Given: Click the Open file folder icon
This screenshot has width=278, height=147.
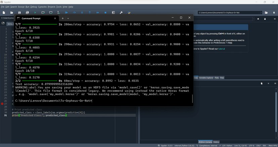Looking at the screenshot, I should coord(11,13).
